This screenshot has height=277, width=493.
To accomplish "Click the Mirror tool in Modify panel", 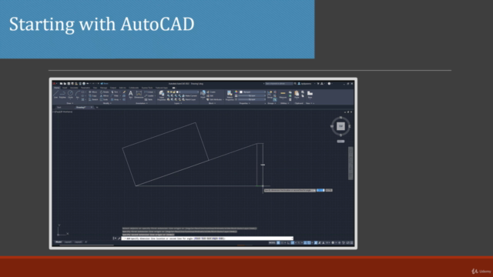I will point(105,95).
